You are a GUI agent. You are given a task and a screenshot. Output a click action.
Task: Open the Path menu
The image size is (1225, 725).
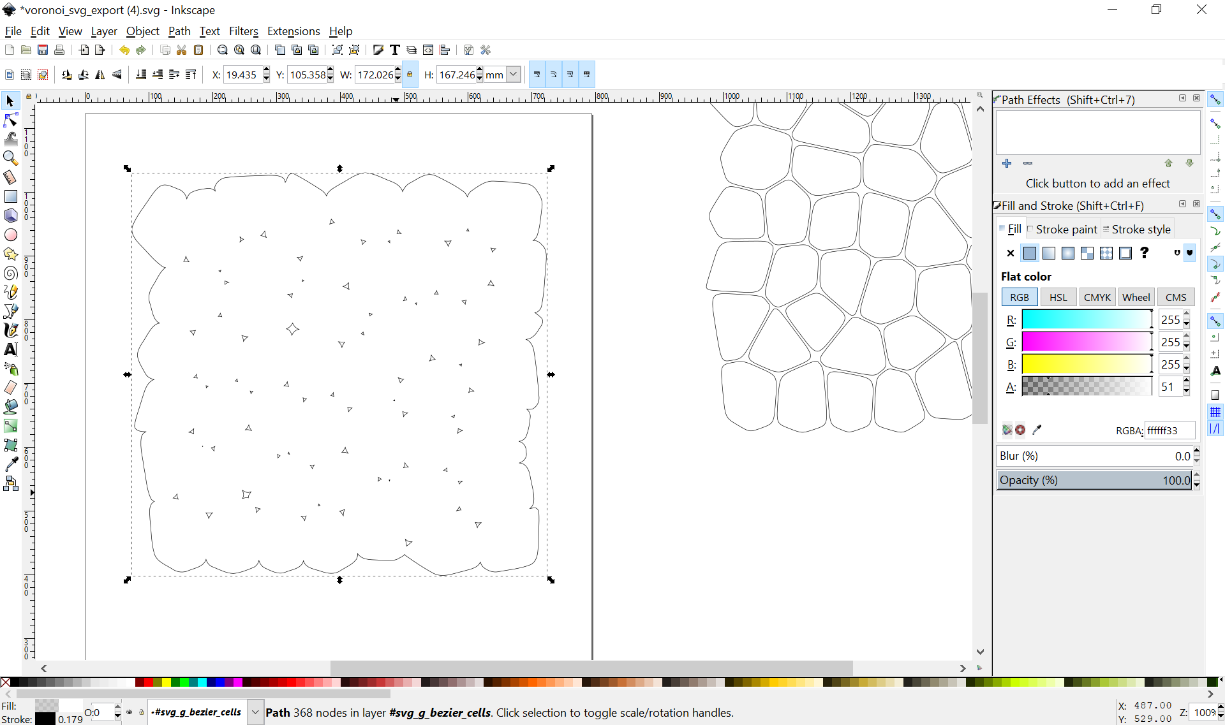point(179,31)
